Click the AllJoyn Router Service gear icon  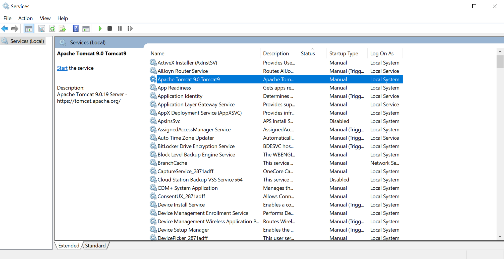click(153, 71)
